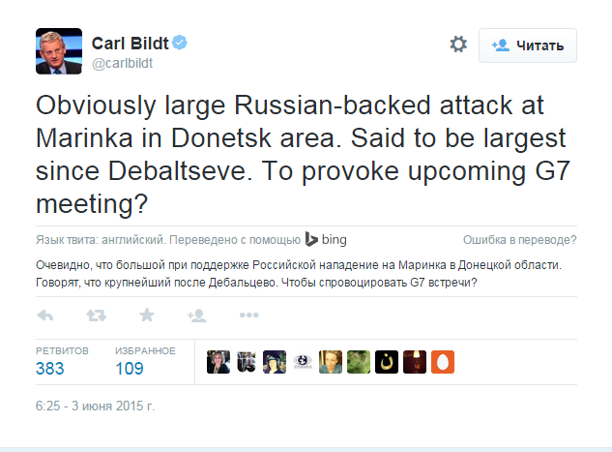Click the first avatar in likers row
The height and width of the screenshot is (452, 612).
[219, 361]
